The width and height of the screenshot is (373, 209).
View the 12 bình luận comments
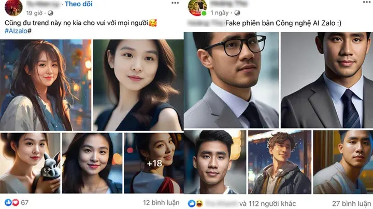[161, 203]
